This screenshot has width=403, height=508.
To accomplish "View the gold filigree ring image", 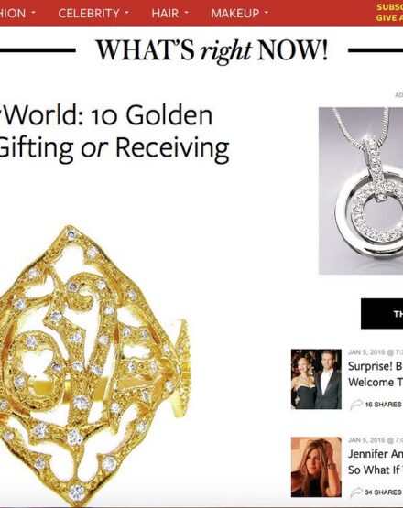I will [94, 366].
